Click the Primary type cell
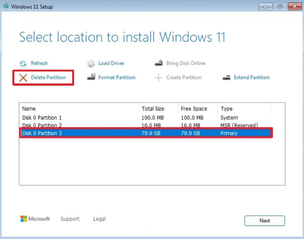 click(229, 133)
